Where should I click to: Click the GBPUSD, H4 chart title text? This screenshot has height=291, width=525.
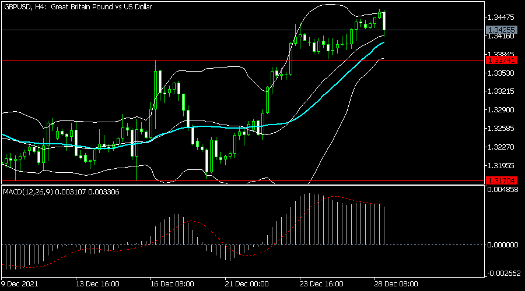coord(78,6)
